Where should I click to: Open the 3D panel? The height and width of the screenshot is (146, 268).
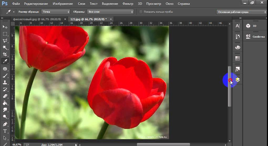click(251, 26)
